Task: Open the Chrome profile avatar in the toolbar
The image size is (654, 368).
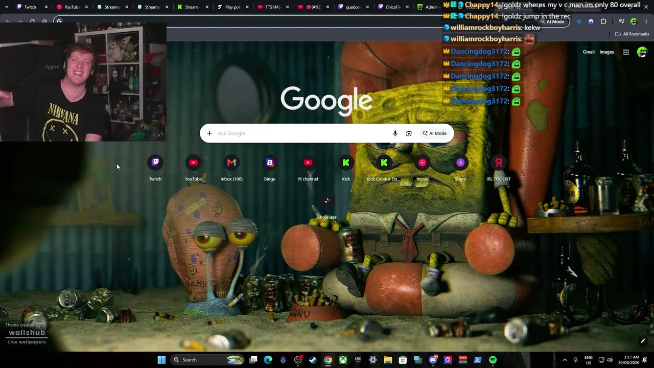Action: pos(634,21)
